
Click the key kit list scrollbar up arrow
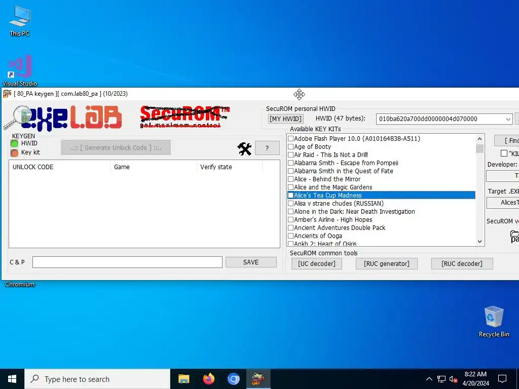(x=479, y=139)
